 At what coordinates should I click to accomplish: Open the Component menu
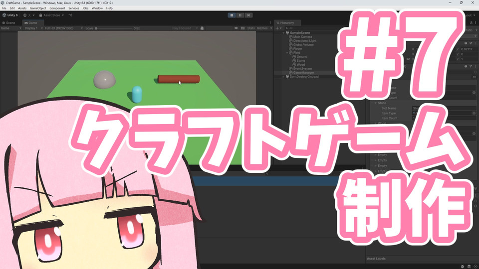tap(57, 8)
